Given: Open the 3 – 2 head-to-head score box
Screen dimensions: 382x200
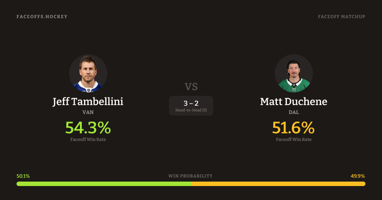Looking at the screenshot, I should (191, 103).
